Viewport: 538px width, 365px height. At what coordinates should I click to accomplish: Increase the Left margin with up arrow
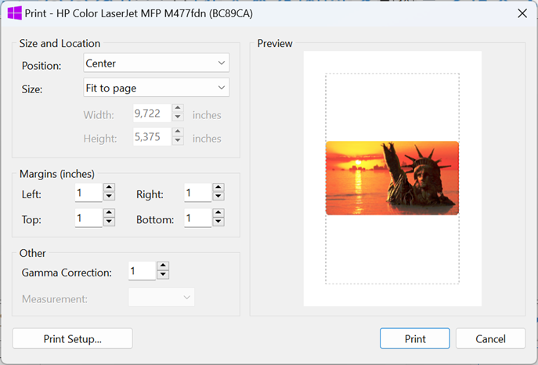tap(109, 188)
